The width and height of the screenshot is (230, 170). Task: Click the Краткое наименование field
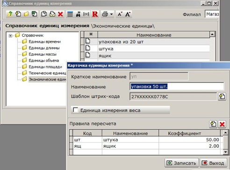coord(159,76)
